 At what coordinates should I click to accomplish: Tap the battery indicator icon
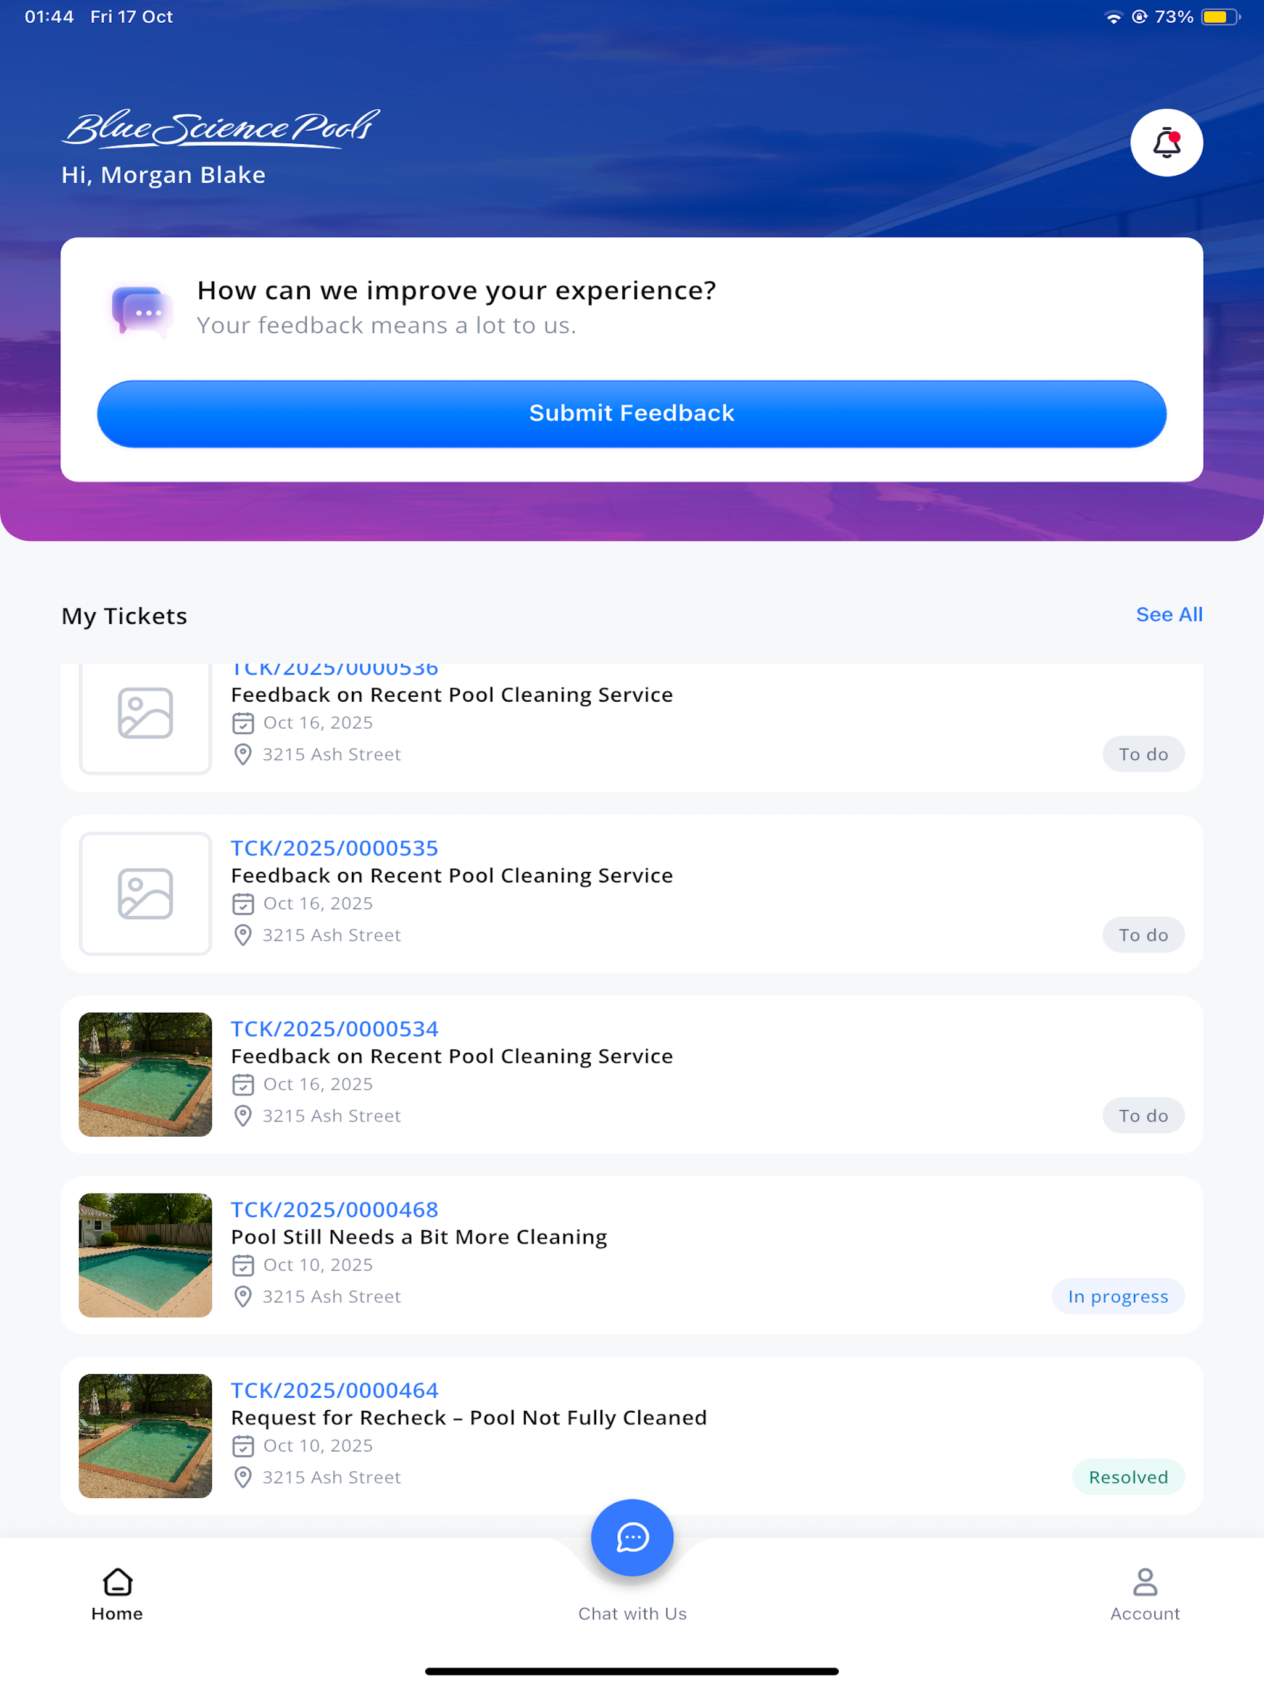point(1221,17)
